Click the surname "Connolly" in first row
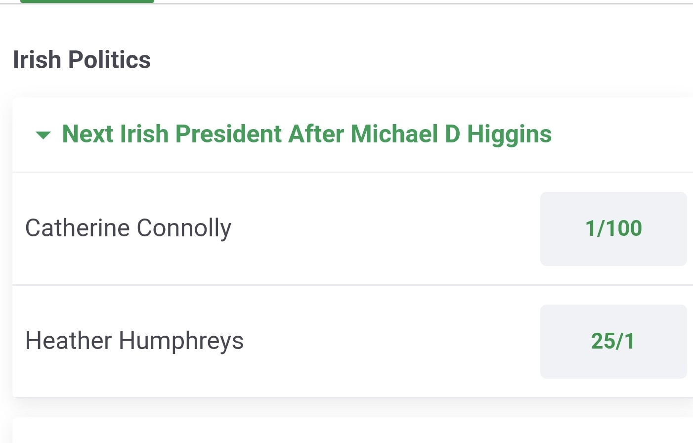Screen dimensions: 693x443 [183, 228]
